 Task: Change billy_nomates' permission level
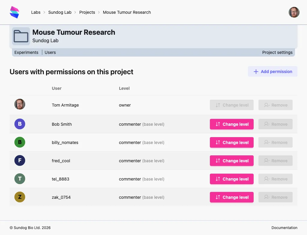231,142
